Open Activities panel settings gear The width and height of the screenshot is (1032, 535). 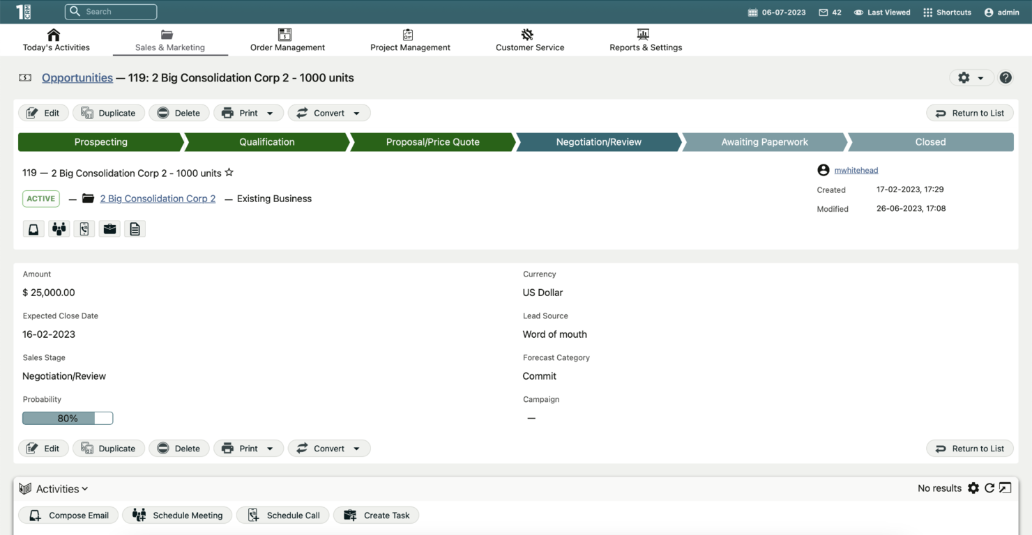click(x=973, y=488)
